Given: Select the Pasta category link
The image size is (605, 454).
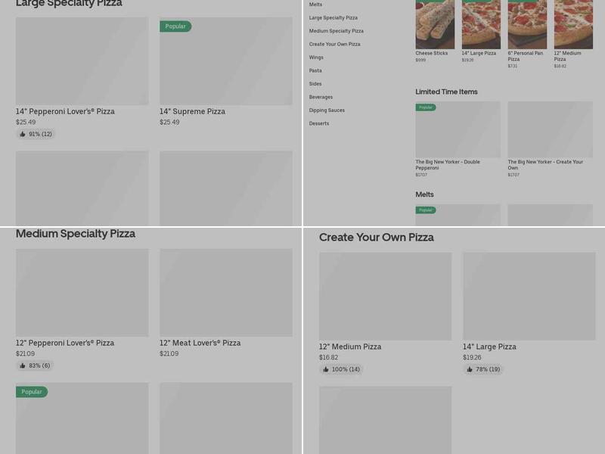Looking at the screenshot, I should [315, 70].
